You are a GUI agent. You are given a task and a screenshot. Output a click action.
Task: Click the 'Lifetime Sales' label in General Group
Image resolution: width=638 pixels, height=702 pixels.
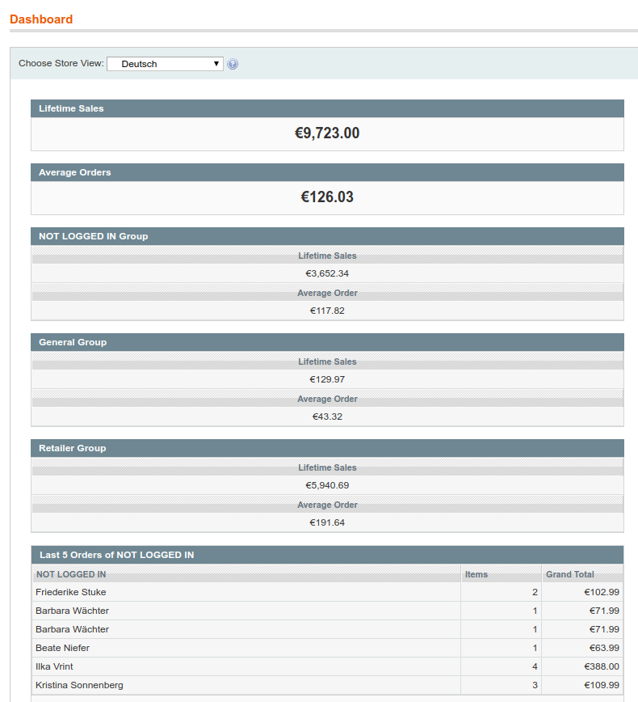[327, 362]
